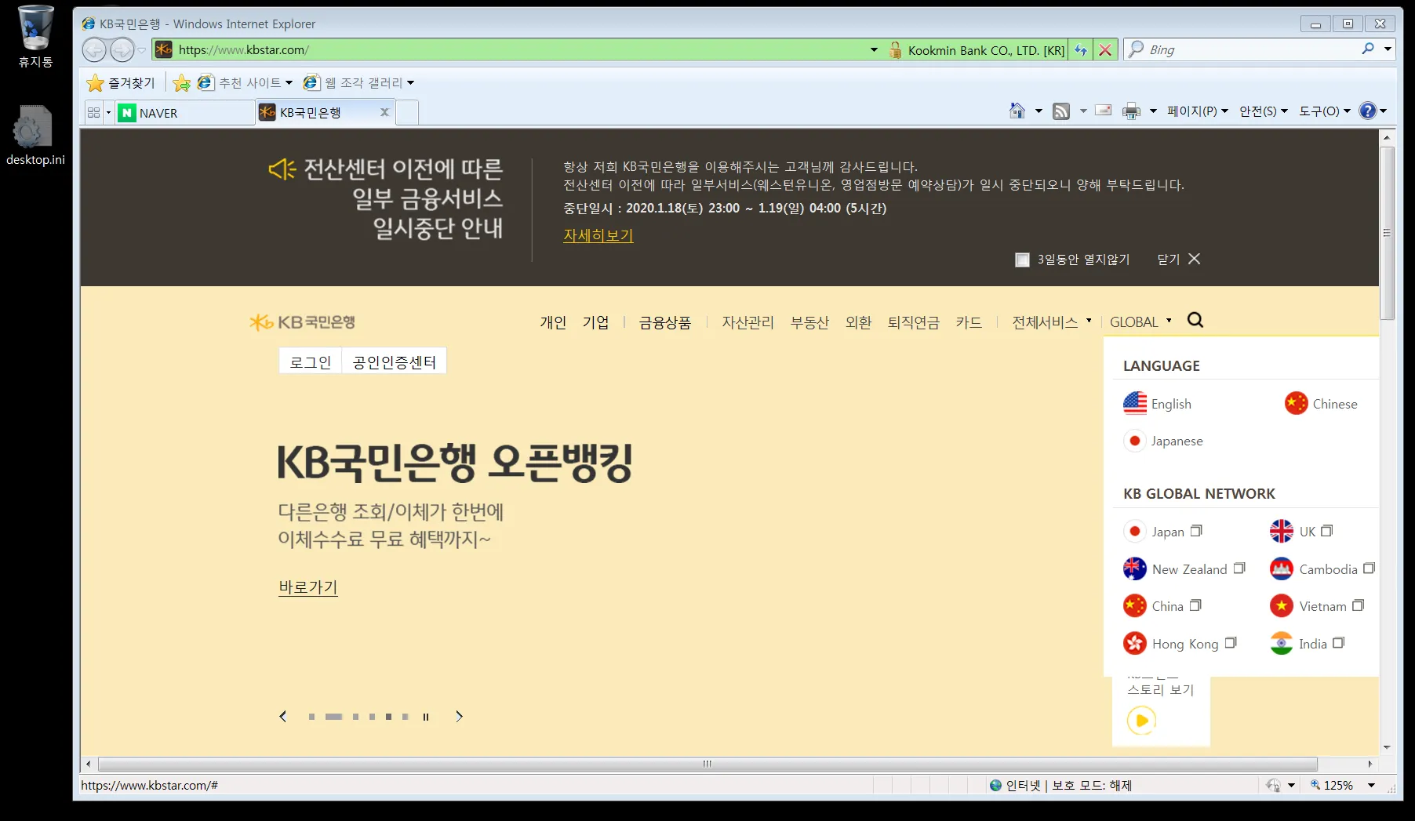
Task: Click the refresh page icon
Action: click(1081, 50)
